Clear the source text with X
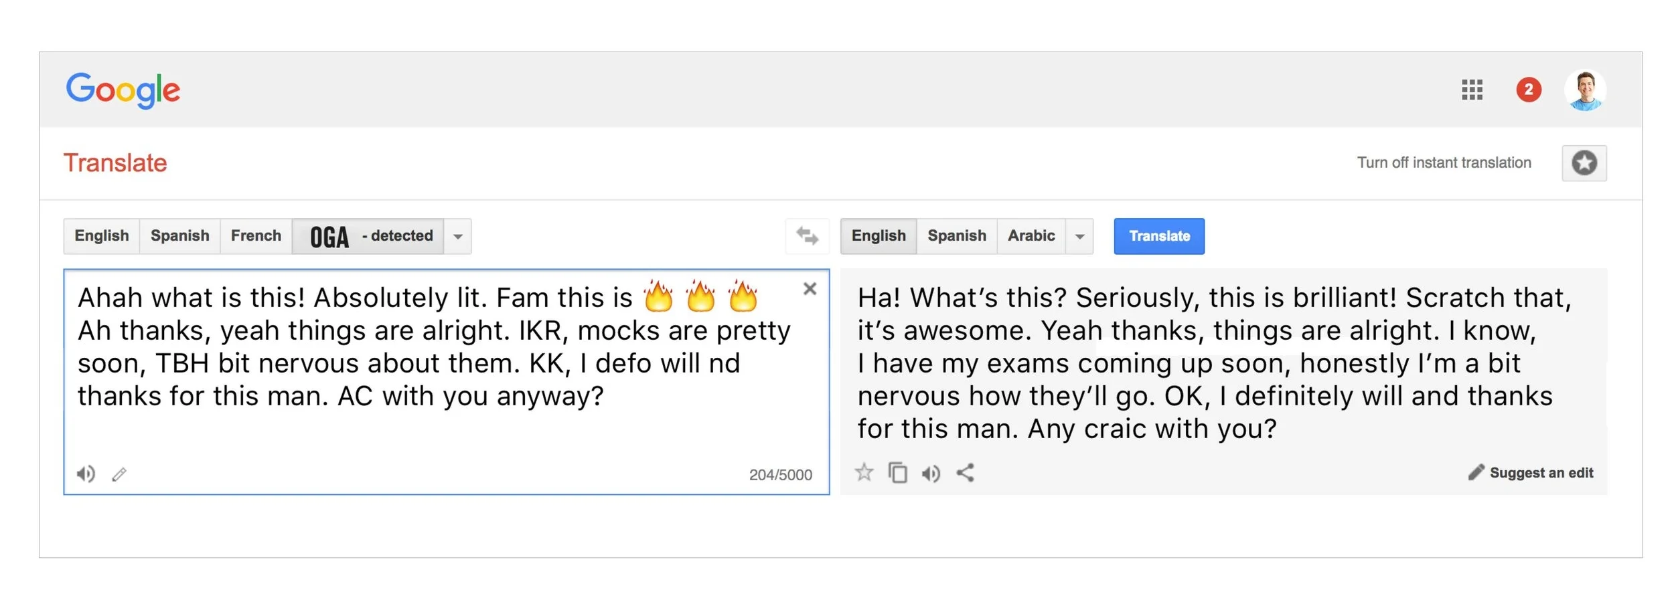The width and height of the screenshot is (1674, 612). click(810, 289)
